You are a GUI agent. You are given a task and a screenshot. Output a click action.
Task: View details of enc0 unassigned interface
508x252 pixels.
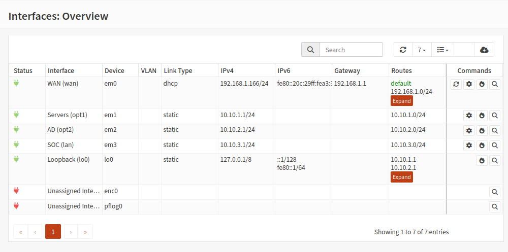495,192
